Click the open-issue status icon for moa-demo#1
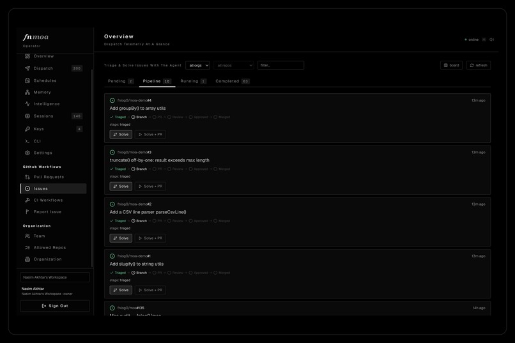515x343 pixels. (x=112, y=256)
